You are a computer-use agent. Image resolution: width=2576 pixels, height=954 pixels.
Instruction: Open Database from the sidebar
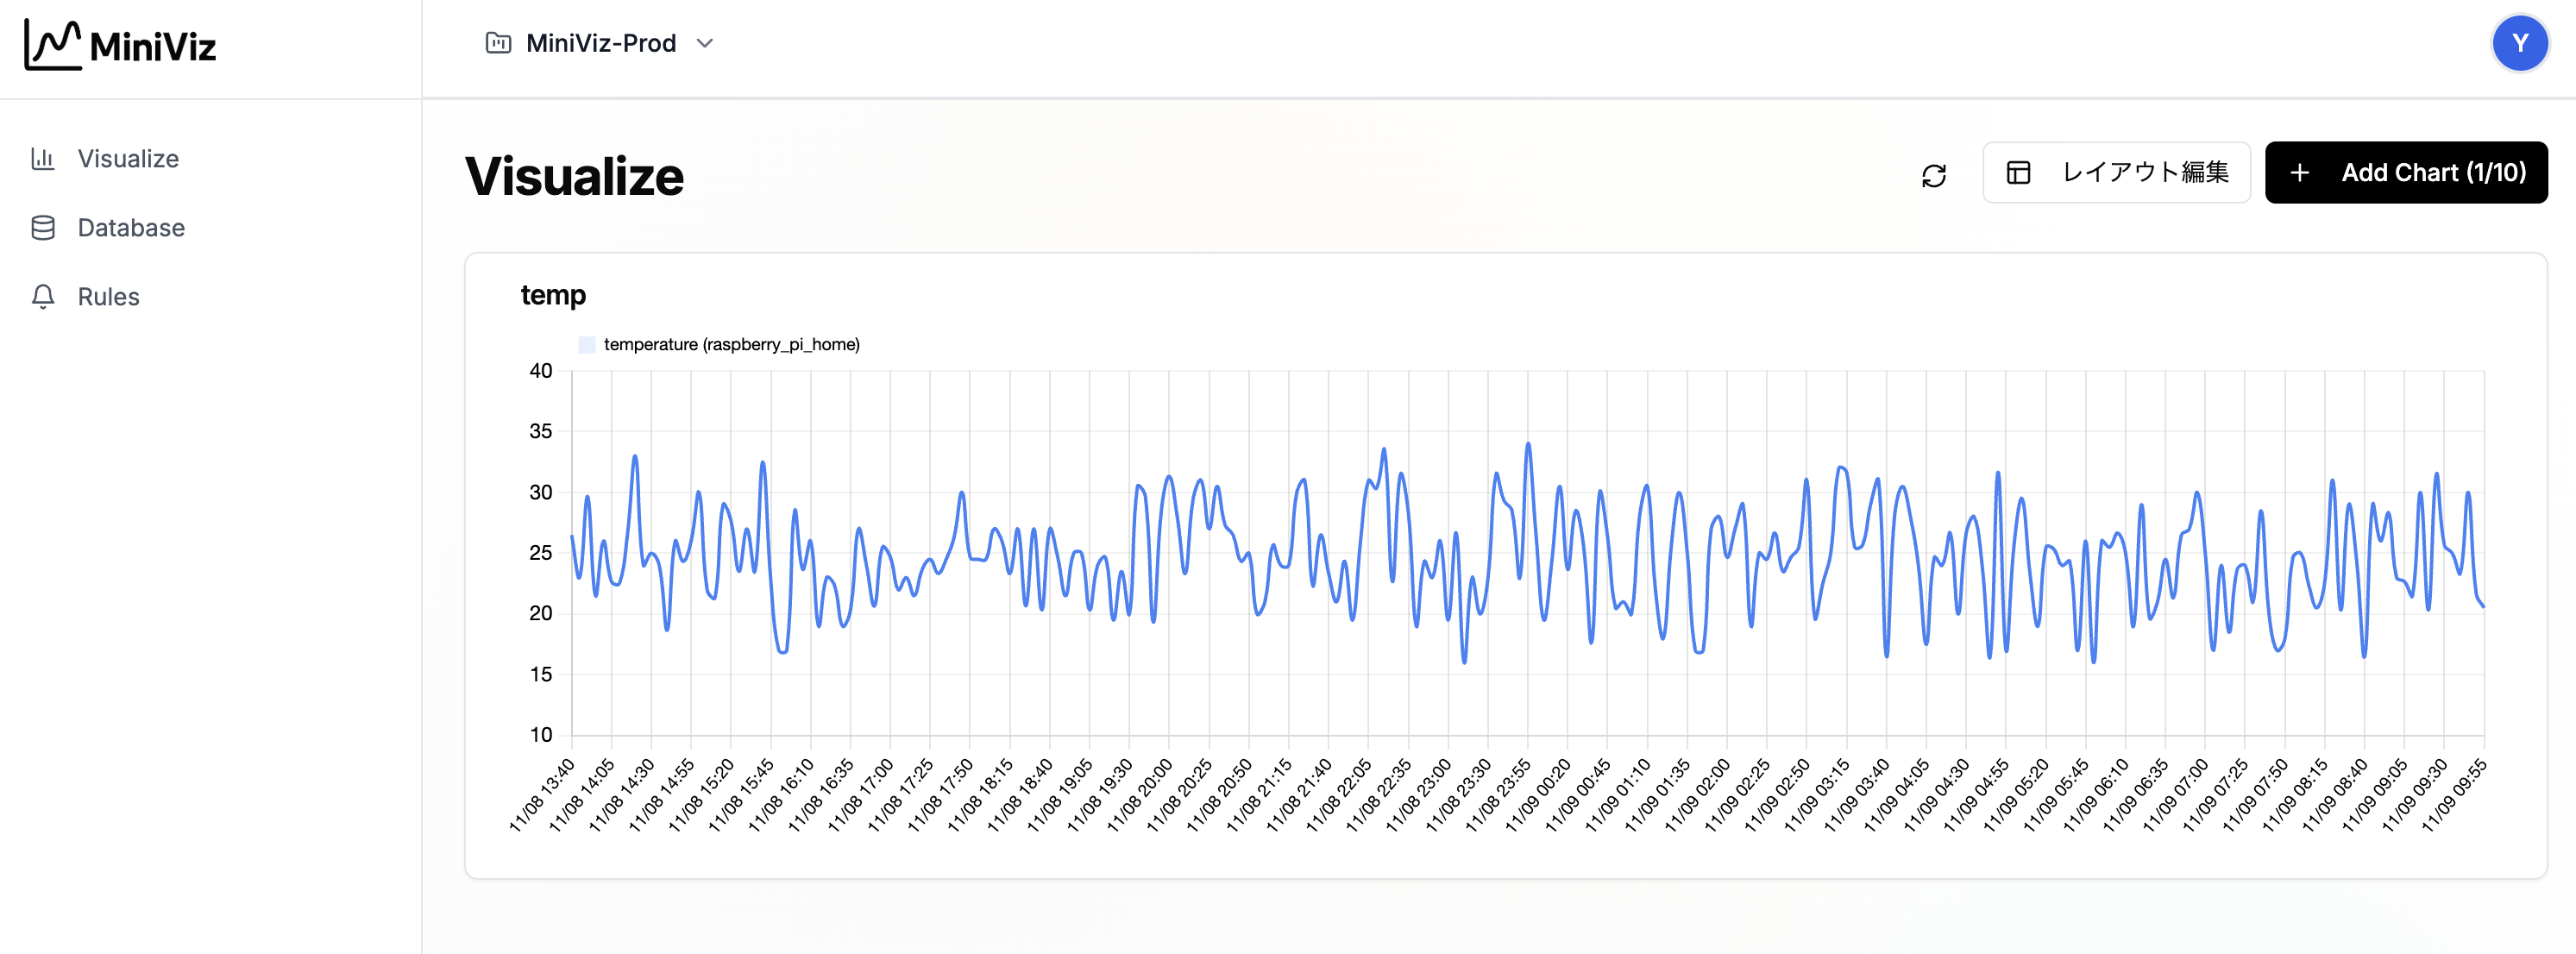(131, 227)
